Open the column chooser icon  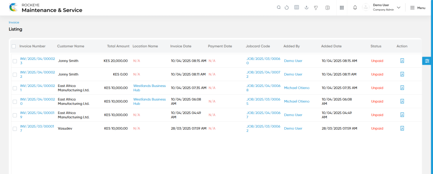pyautogui.click(x=296, y=8)
